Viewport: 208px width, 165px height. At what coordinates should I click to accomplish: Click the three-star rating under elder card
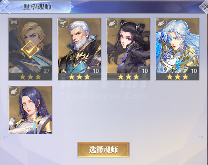coord(79,77)
